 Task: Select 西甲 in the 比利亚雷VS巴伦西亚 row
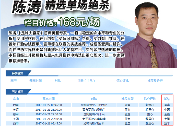16,105
